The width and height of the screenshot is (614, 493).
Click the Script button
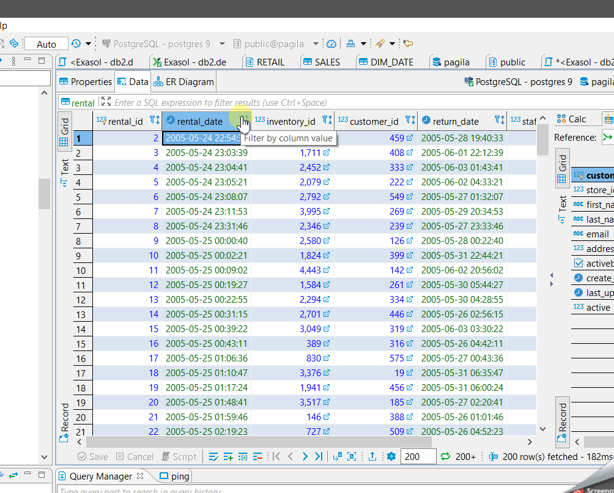pyautogui.click(x=179, y=456)
